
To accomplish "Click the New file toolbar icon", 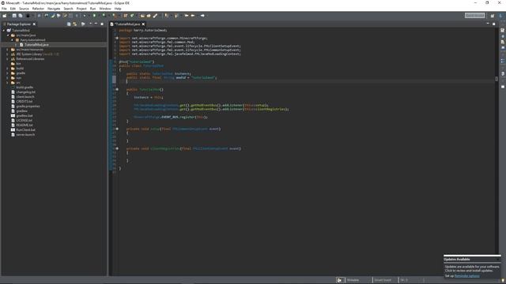I will coord(5,16).
